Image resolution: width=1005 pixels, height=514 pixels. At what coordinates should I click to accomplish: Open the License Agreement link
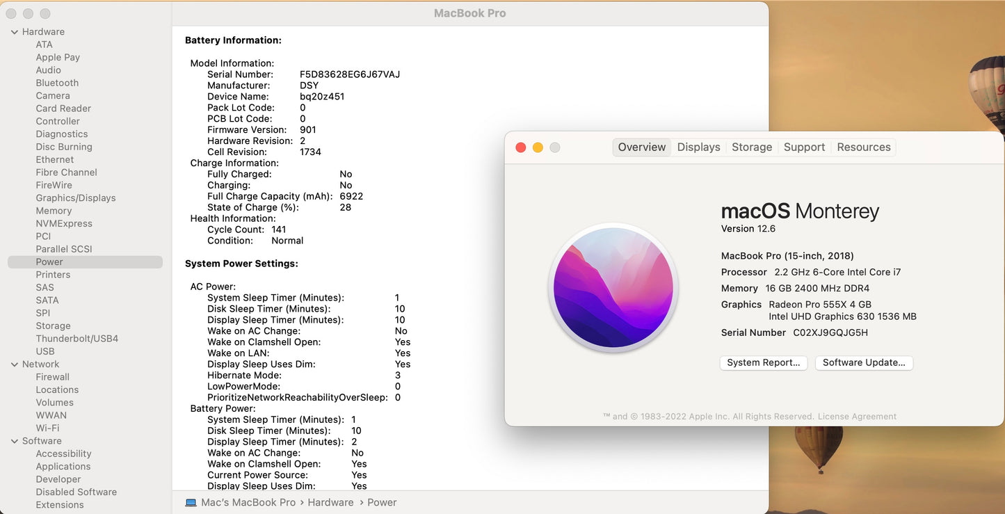pyautogui.click(x=857, y=417)
